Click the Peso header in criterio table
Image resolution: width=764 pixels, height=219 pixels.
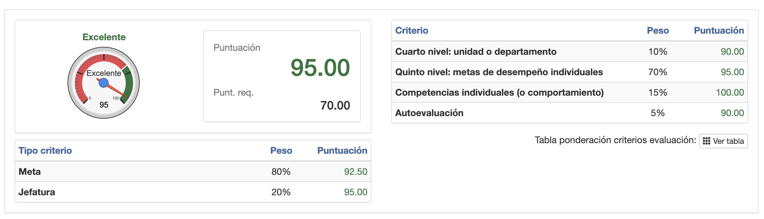click(x=658, y=31)
